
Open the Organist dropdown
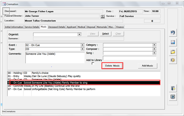pos(79,34)
